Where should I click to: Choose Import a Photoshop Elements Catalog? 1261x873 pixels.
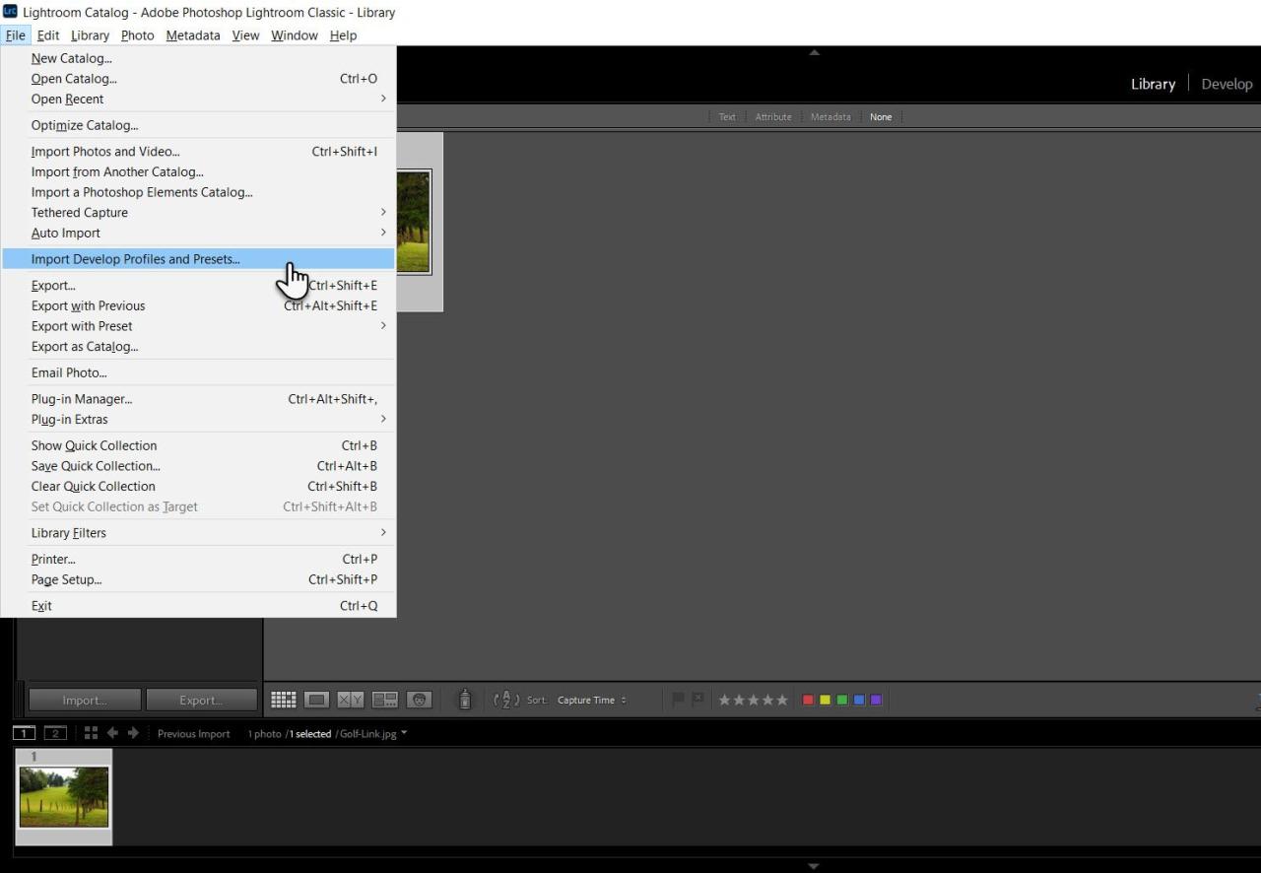pyautogui.click(x=198, y=192)
